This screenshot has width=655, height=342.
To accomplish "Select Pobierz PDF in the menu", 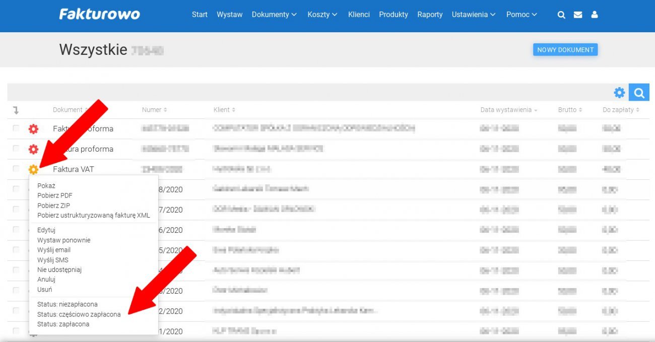I will pos(55,195).
